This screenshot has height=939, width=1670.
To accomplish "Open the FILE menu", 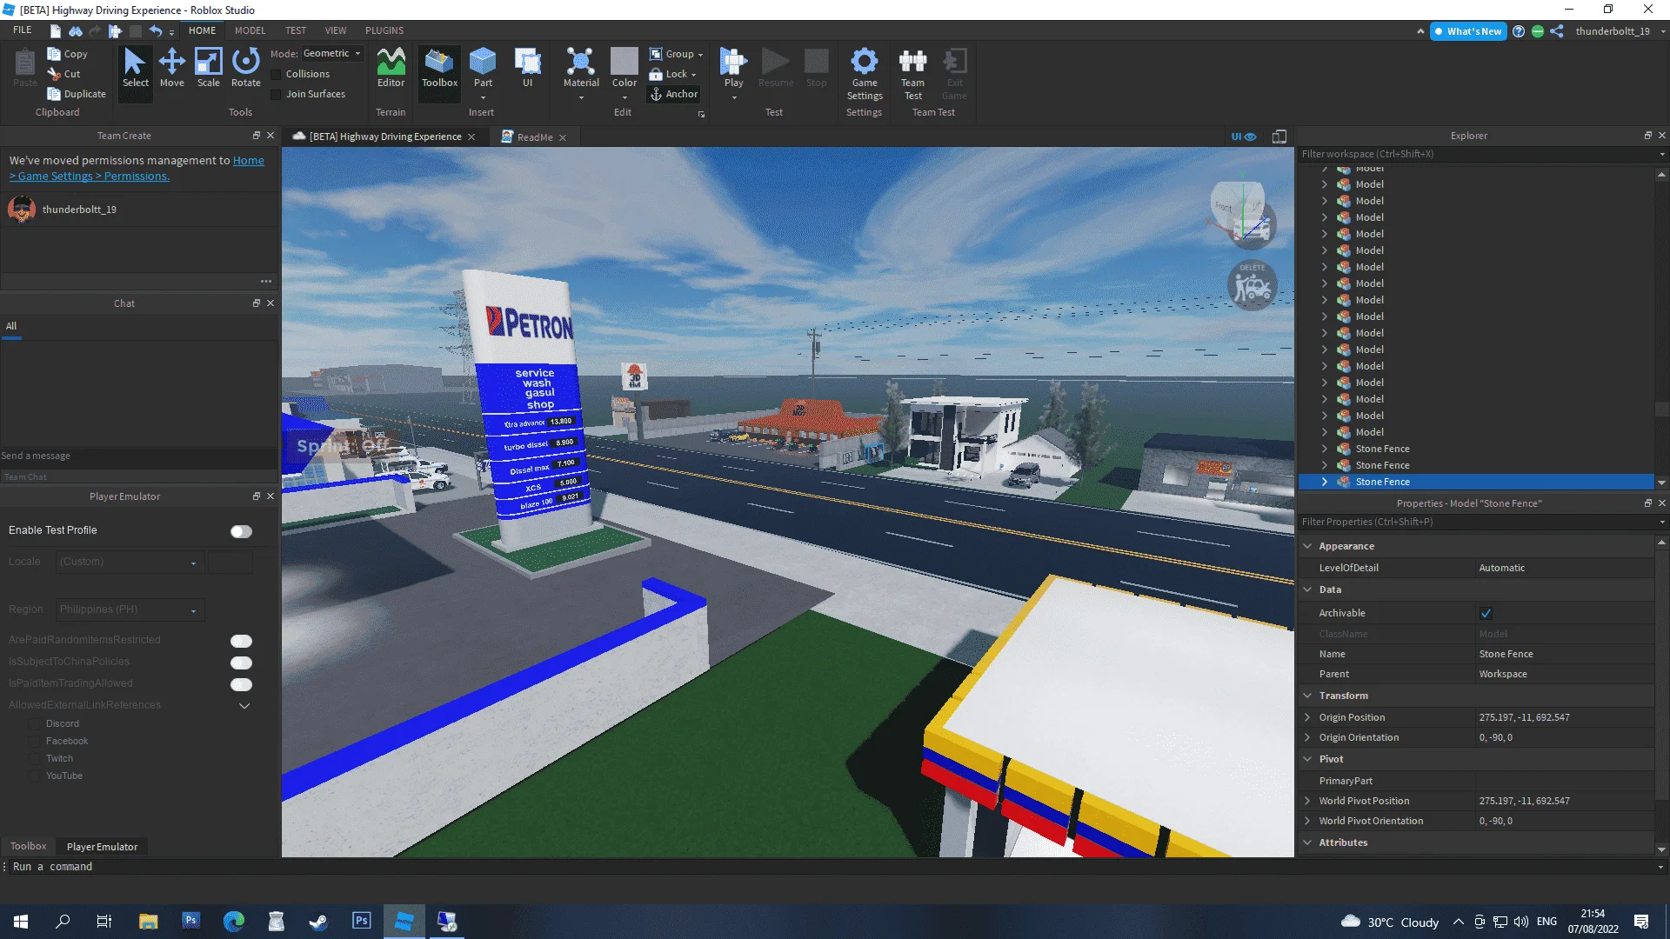I will coord(23,30).
